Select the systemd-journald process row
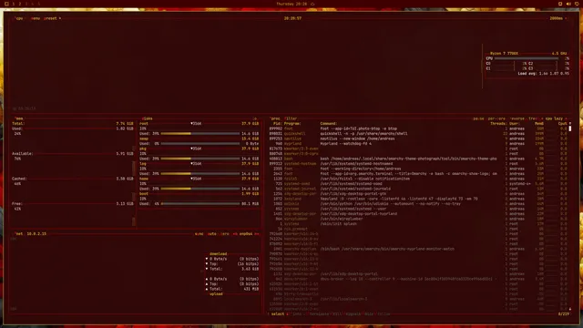 tap(418, 189)
